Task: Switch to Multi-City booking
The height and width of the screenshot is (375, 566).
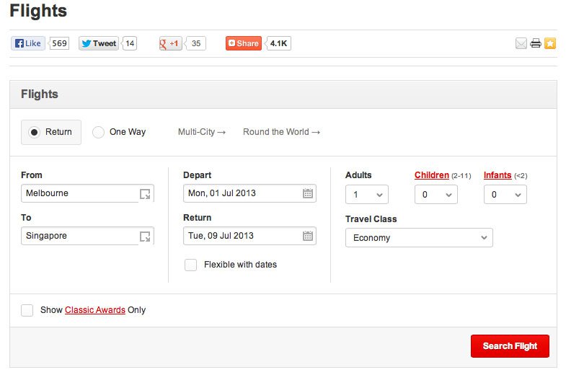Action: (x=201, y=132)
